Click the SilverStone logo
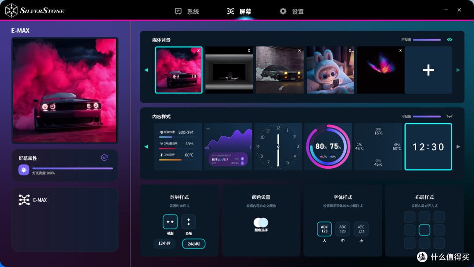This screenshot has width=474, height=267. (35, 11)
